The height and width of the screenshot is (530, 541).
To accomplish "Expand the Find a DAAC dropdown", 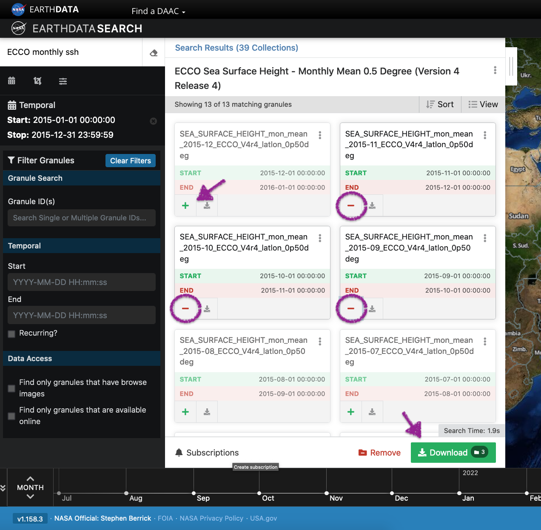I will pyautogui.click(x=158, y=11).
